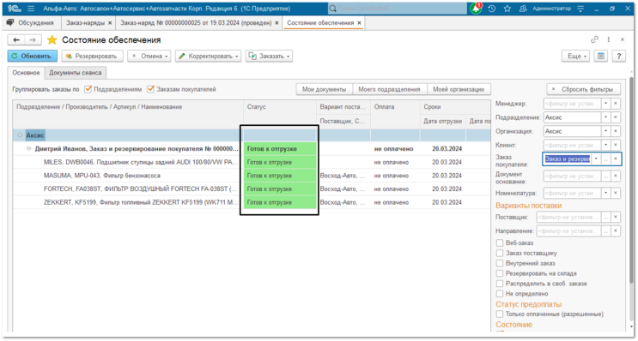Viewport: 638px width, 341px height.
Task: Collapse Дмитрий Иванов order group
Action: 29,148
